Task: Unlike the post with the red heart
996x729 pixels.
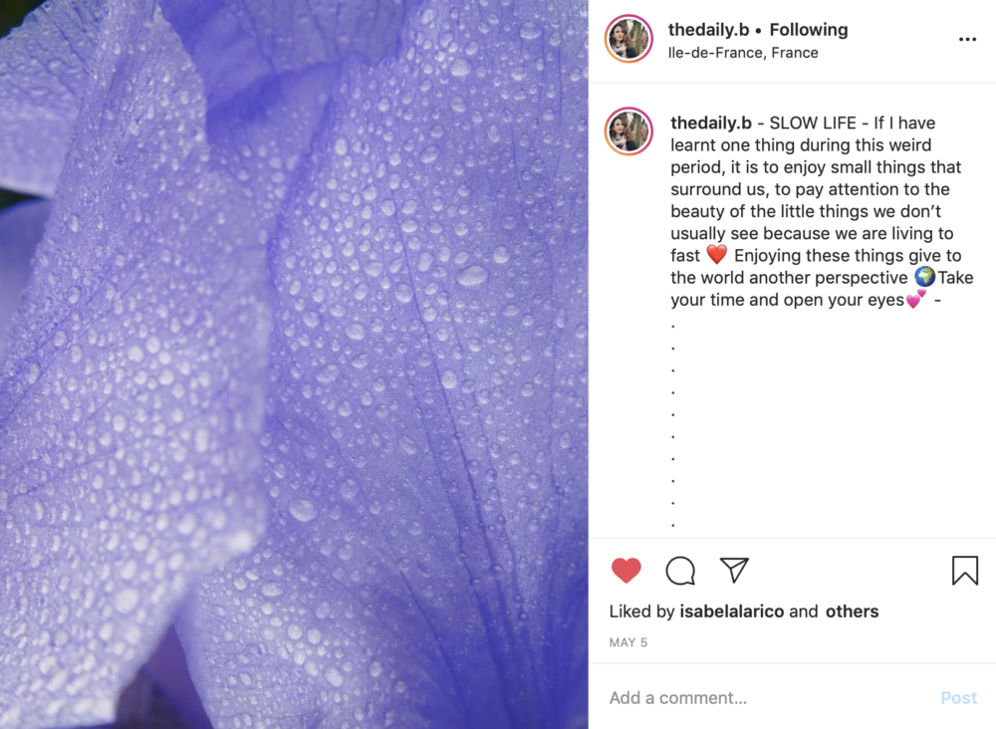Action: pyautogui.click(x=625, y=570)
